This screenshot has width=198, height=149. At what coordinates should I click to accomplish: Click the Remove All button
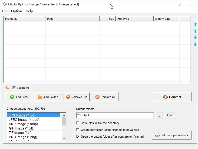105,97
